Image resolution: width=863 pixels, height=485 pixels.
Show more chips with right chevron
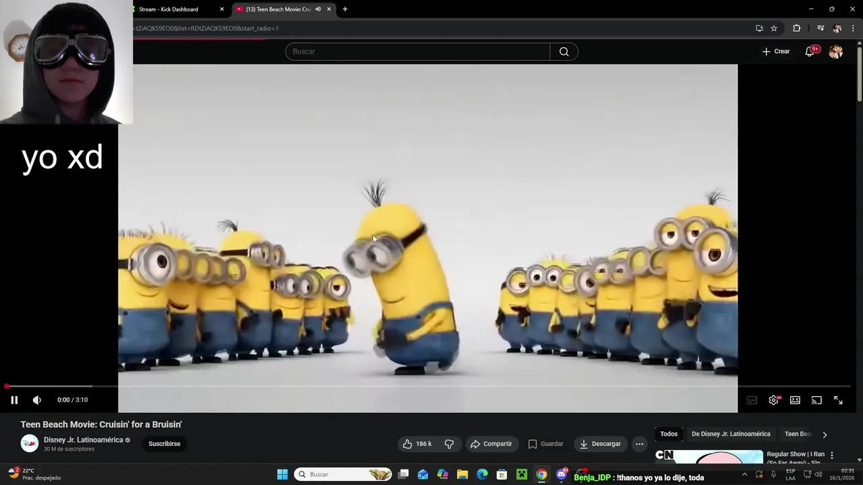tap(825, 434)
